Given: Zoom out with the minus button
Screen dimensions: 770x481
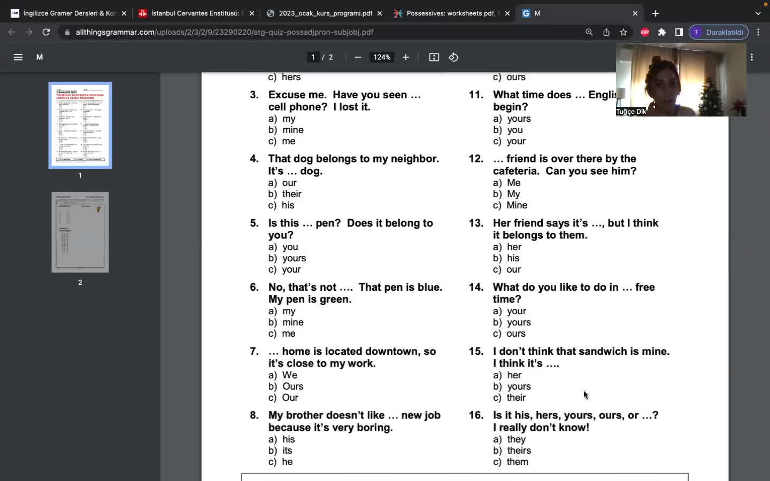Looking at the screenshot, I should (x=358, y=57).
